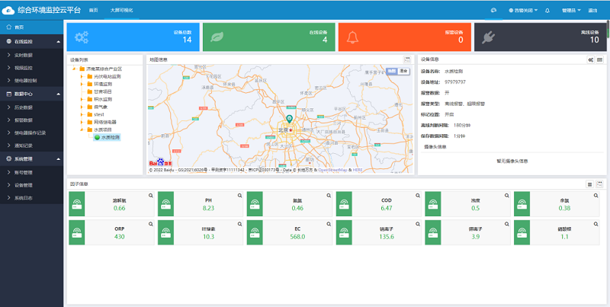Click the notification bell in top bar

click(547, 11)
